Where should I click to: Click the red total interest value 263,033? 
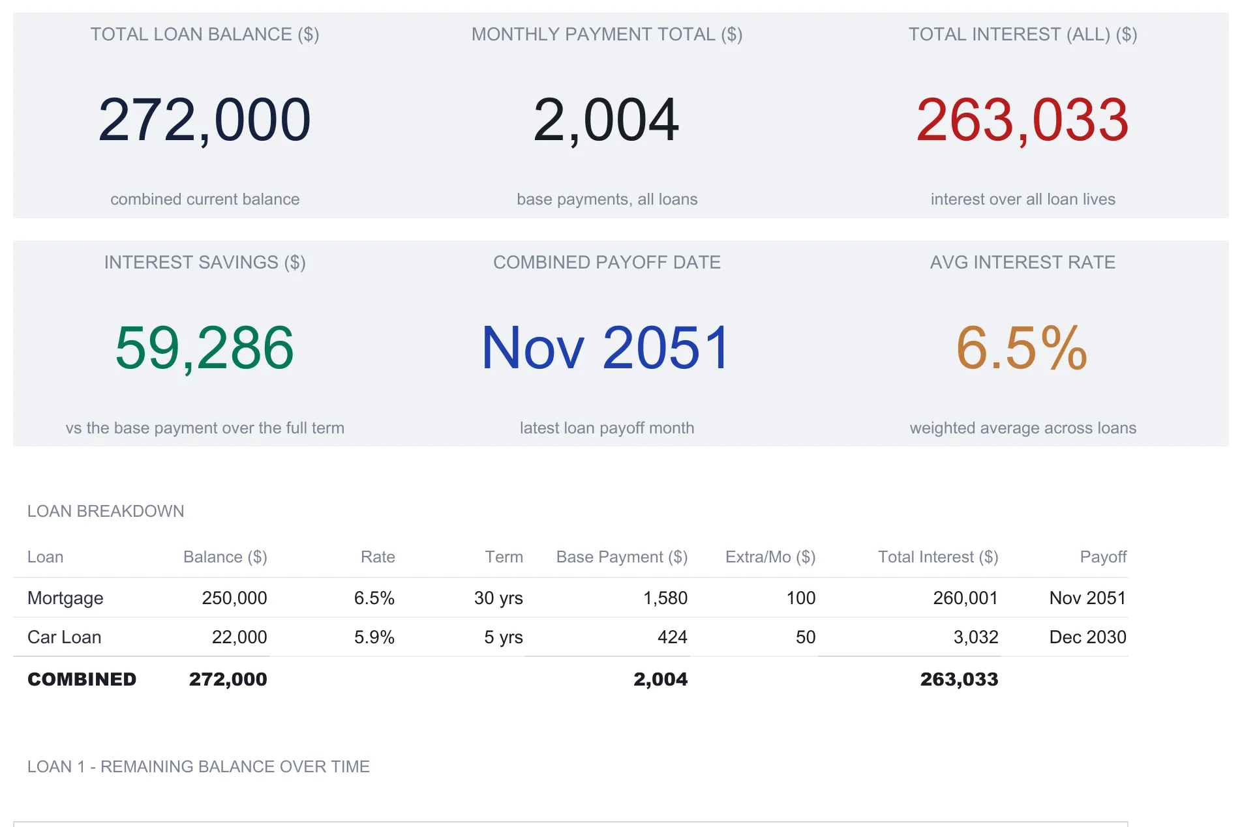pos(1022,120)
